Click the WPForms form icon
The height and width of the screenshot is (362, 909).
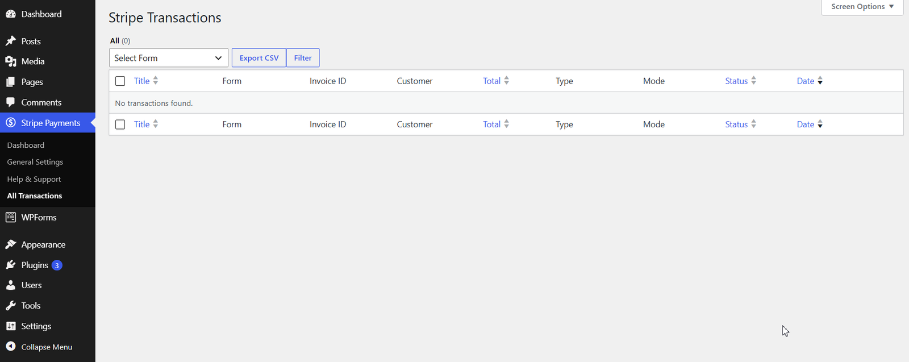[11, 217]
